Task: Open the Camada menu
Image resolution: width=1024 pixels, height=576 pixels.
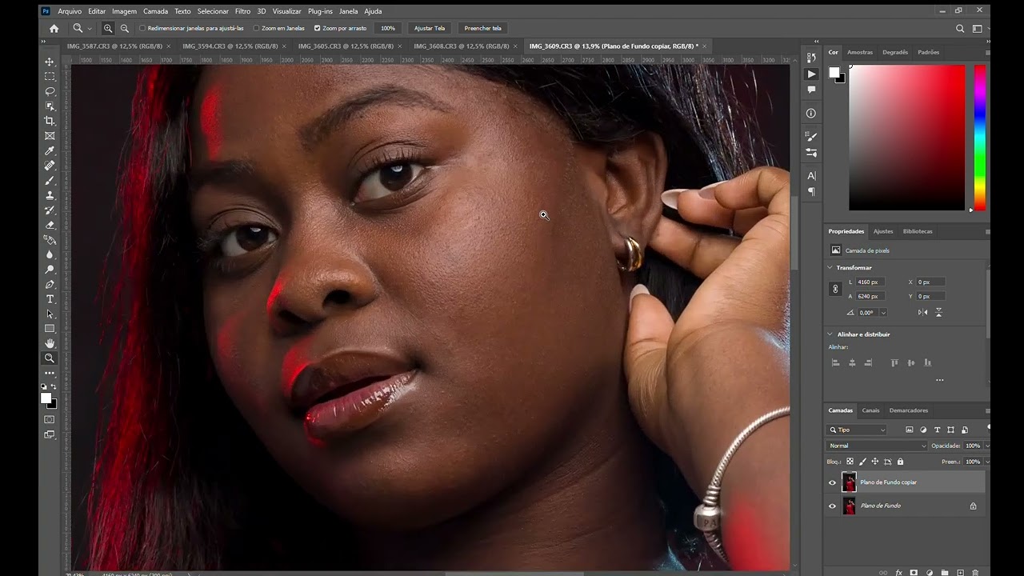Action: click(x=155, y=11)
